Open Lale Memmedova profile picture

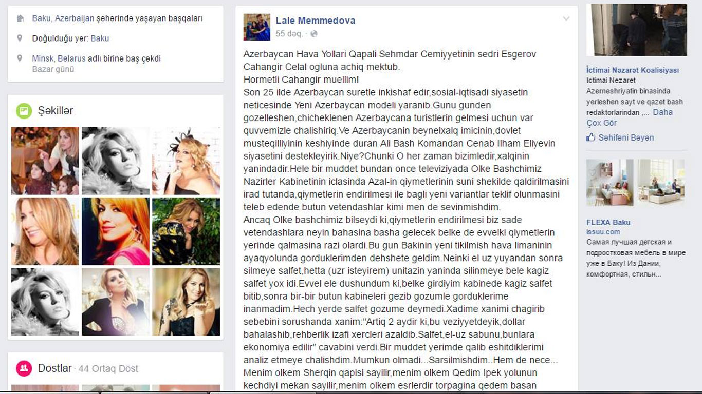point(257,27)
